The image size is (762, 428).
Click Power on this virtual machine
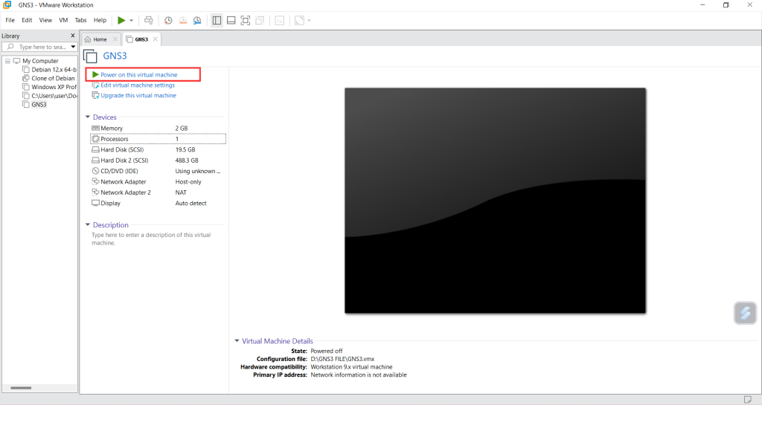point(138,75)
